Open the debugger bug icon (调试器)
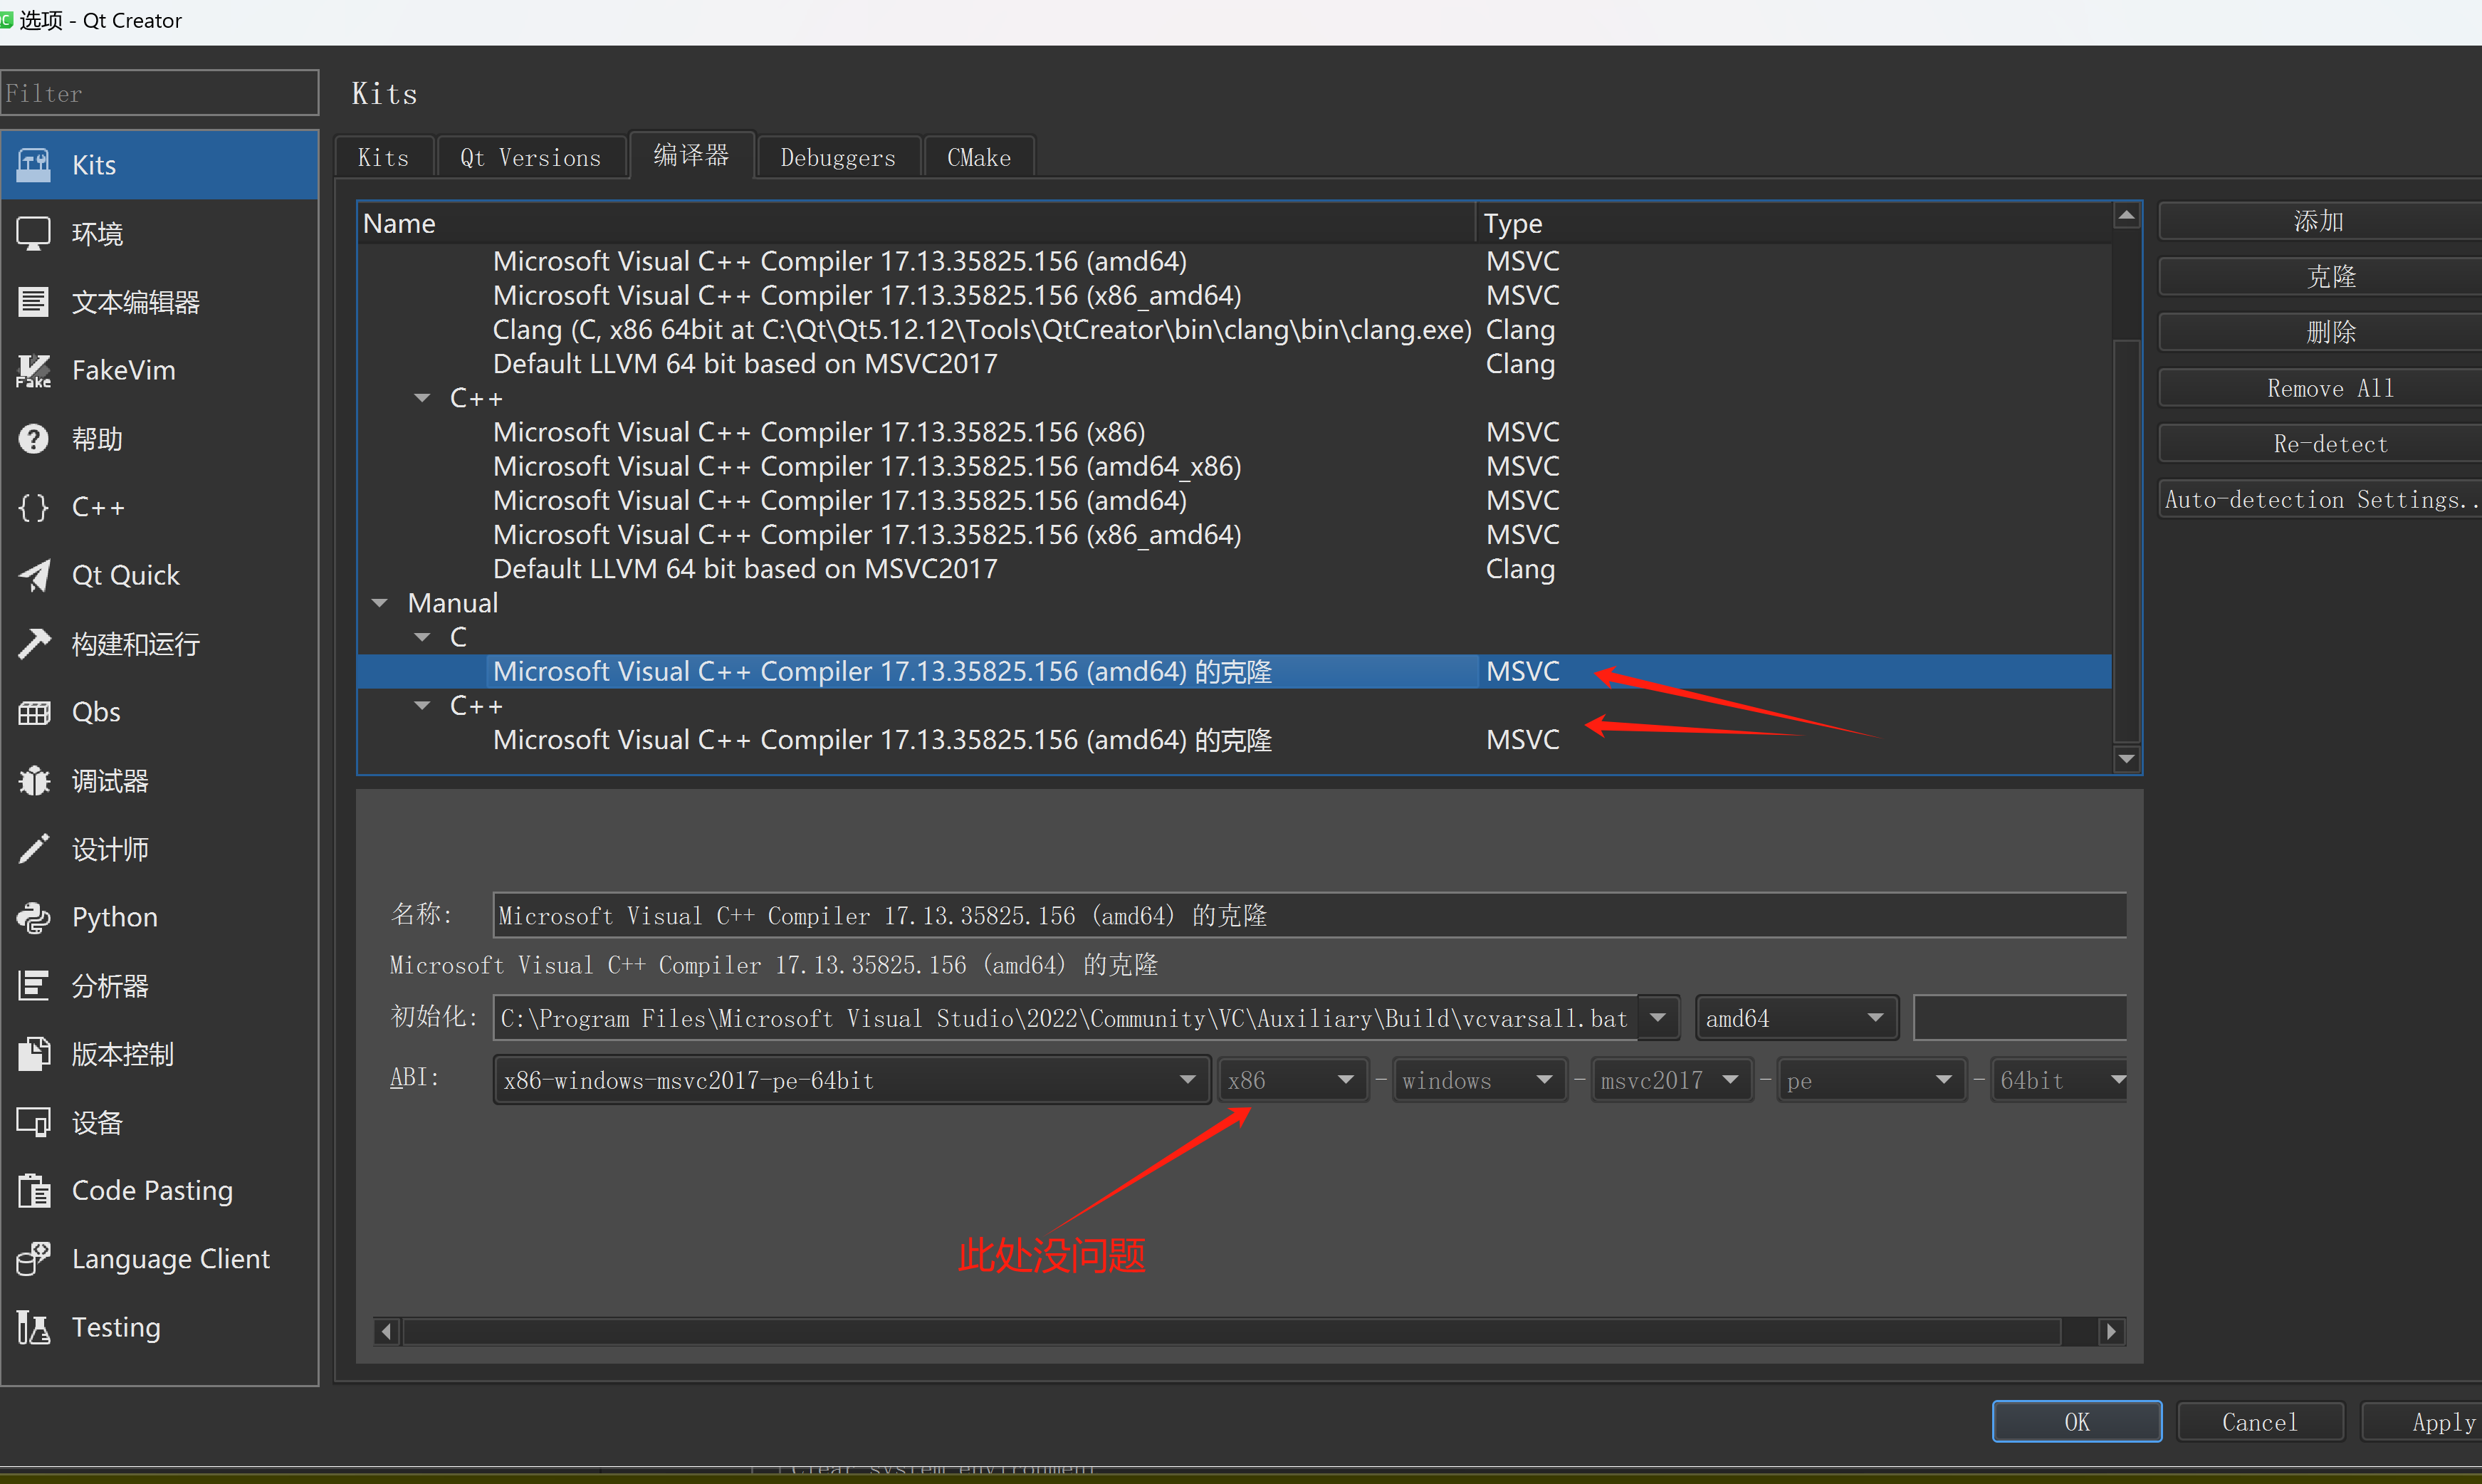The image size is (2482, 1484). pos(34,781)
